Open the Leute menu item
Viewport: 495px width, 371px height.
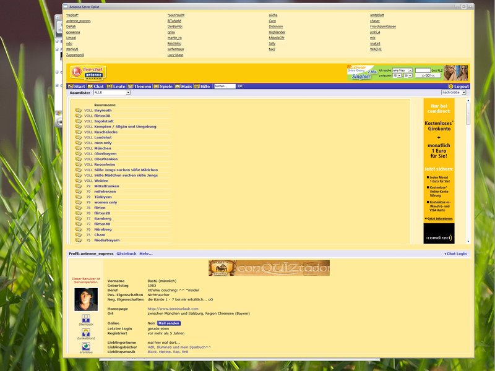(116, 87)
